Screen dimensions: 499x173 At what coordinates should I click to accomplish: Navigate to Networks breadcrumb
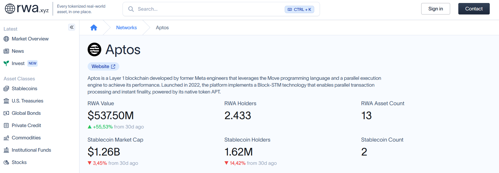click(x=126, y=28)
